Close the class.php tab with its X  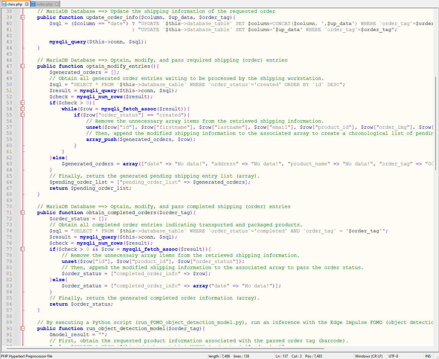[x=27, y=4]
